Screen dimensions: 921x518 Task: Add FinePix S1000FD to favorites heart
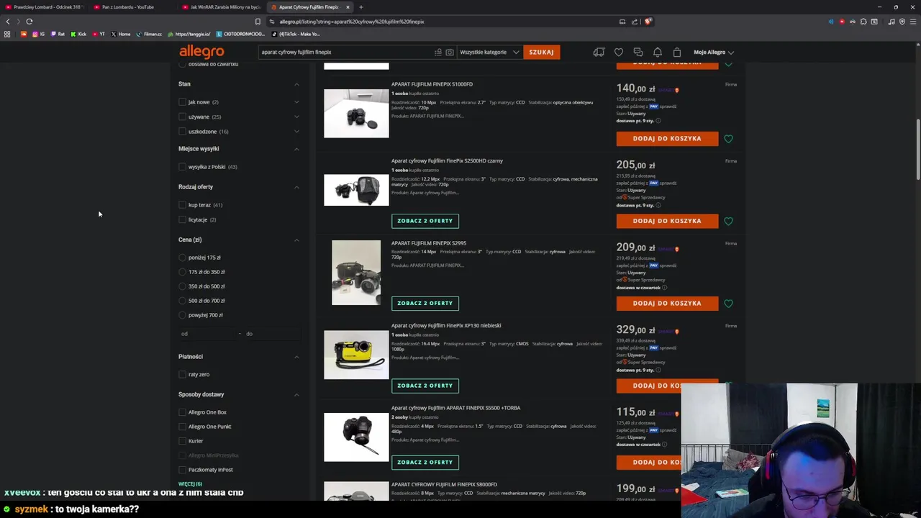tap(729, 139)
